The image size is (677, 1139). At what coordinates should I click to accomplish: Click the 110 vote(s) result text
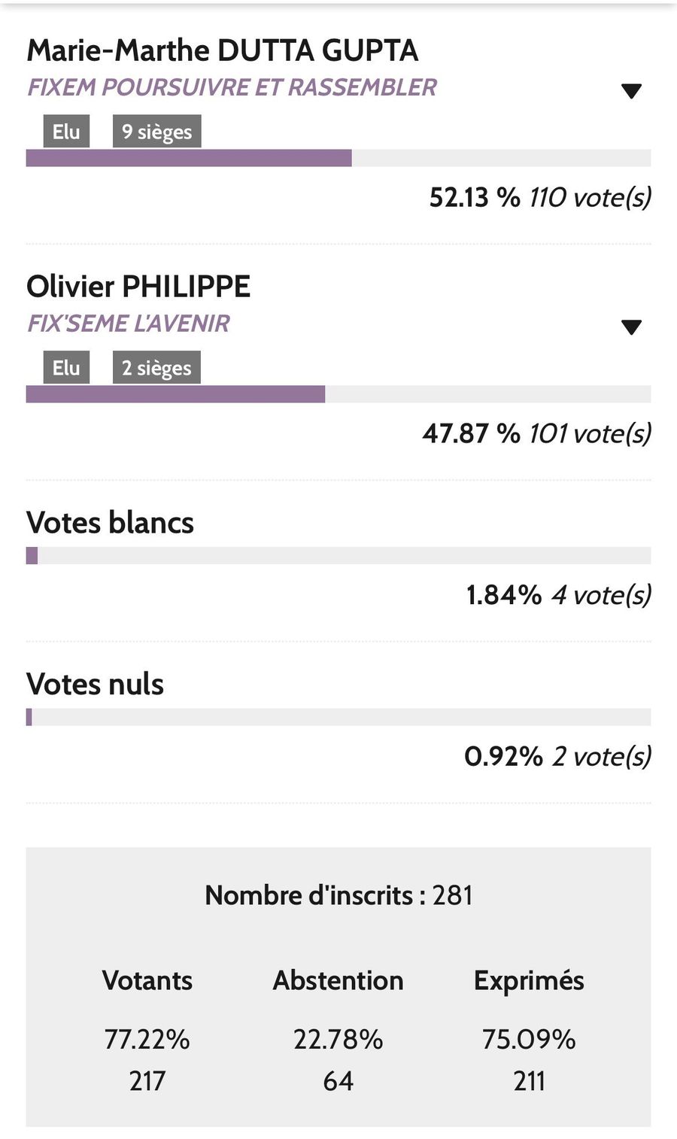(x=590, y=197)
